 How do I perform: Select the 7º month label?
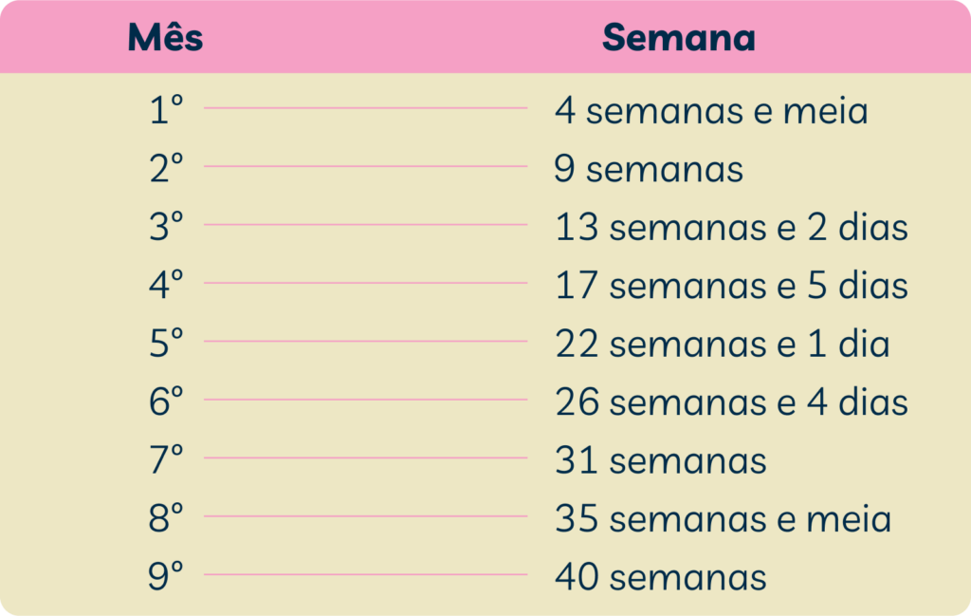167,459
